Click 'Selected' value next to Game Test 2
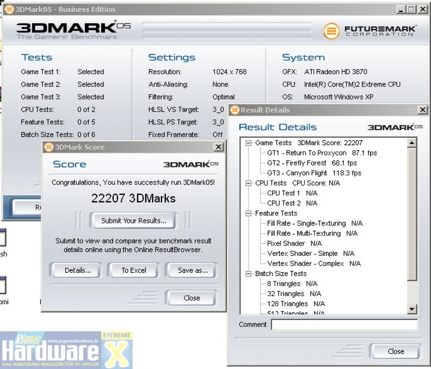Screen dimensions: 431x369 click(x=91, y=84)
